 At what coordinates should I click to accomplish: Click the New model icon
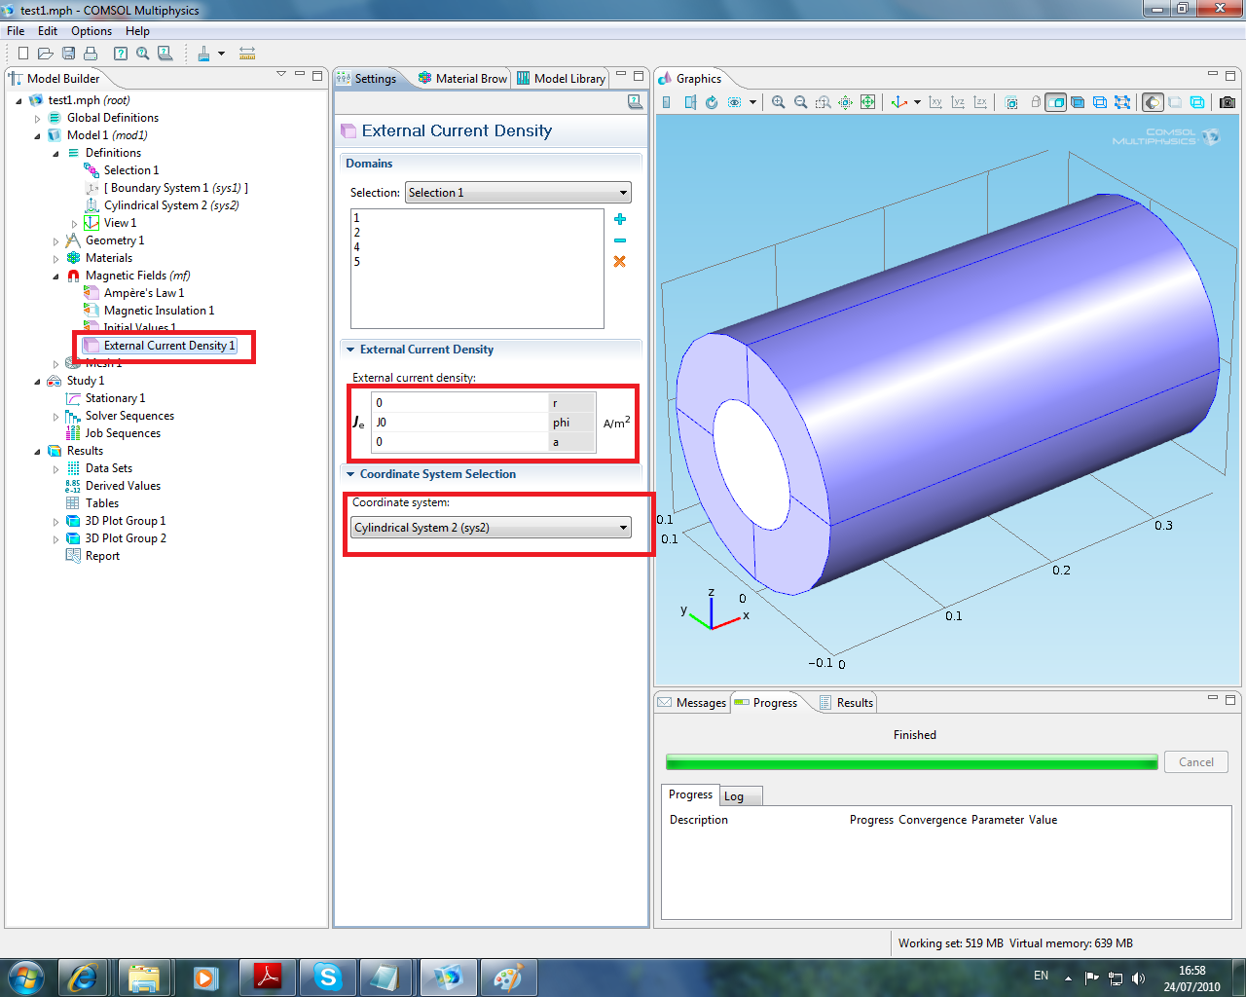coord(23,54)
